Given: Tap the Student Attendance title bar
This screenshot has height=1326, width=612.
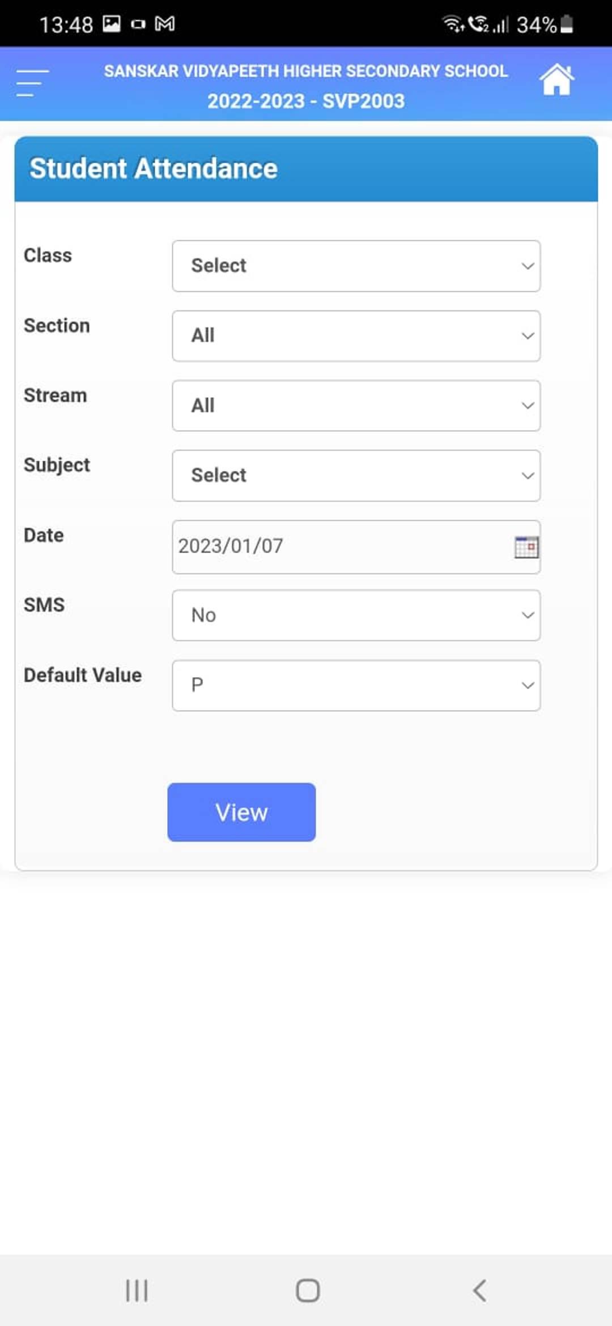Looking at the screenshot, I should (x=306, y=169).
